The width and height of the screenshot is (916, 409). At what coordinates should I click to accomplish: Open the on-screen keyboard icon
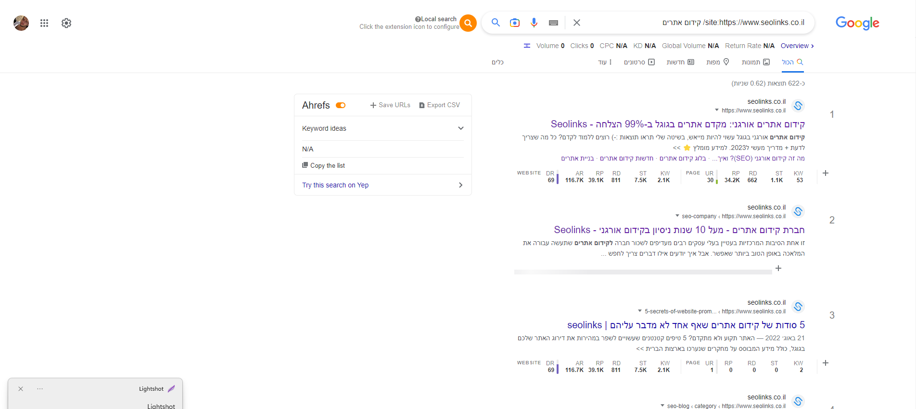tap(553, 23)
